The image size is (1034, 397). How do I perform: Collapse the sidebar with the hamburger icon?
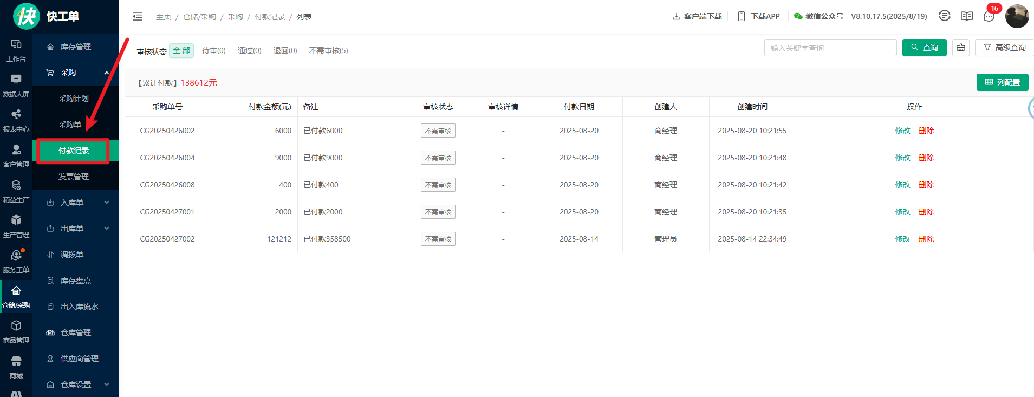[x=138, y=16]
